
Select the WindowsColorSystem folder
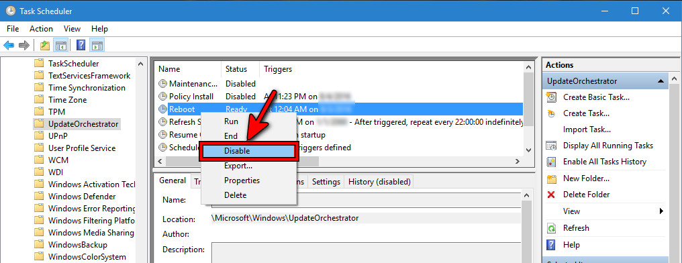click(x=87, y=257)
